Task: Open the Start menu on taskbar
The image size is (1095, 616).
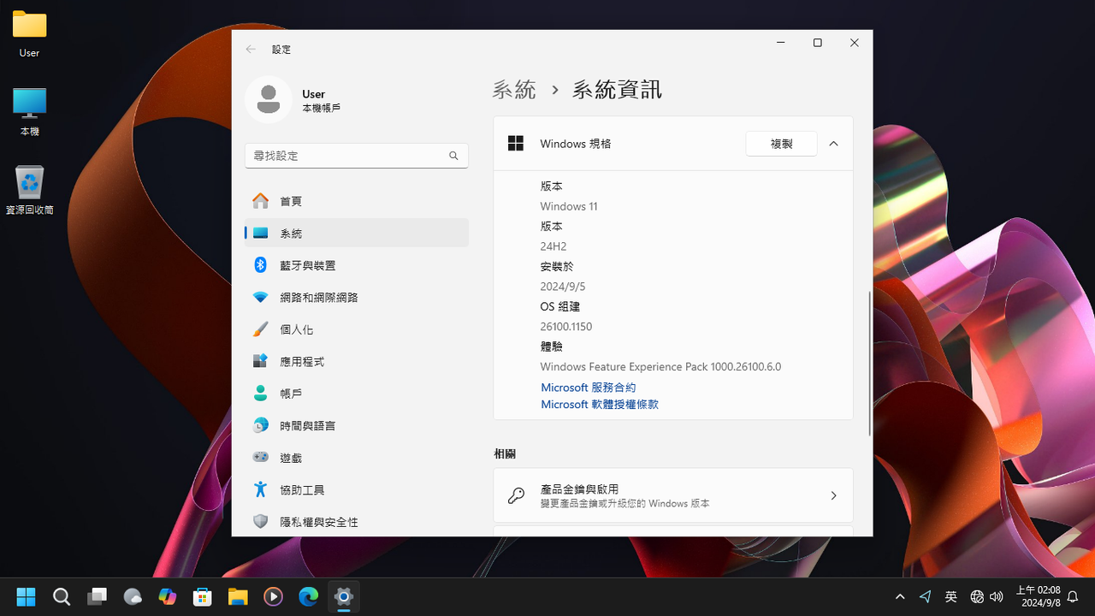Action: (x=27, y=596)
